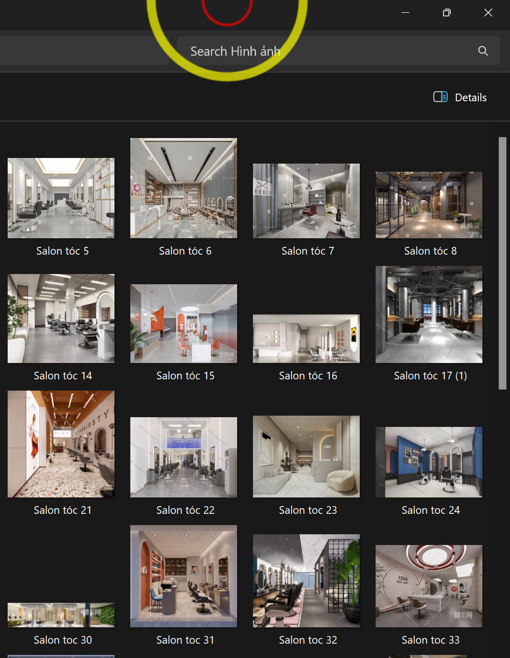Click the vertical scrollbar thumb
Image resolution: width=510 pixels, height=658 pixels.
pos(503,263)
